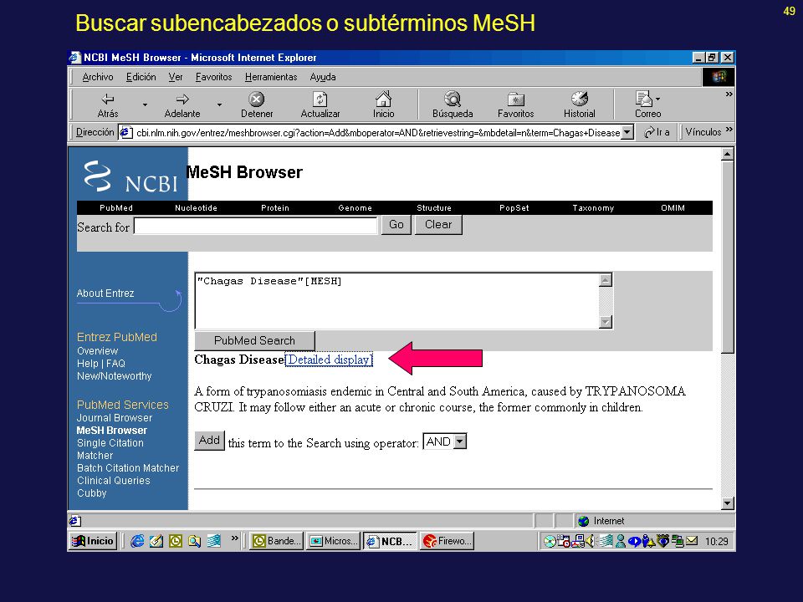
Task: Open the address bar URL dropdown
Action: [627, 133]
